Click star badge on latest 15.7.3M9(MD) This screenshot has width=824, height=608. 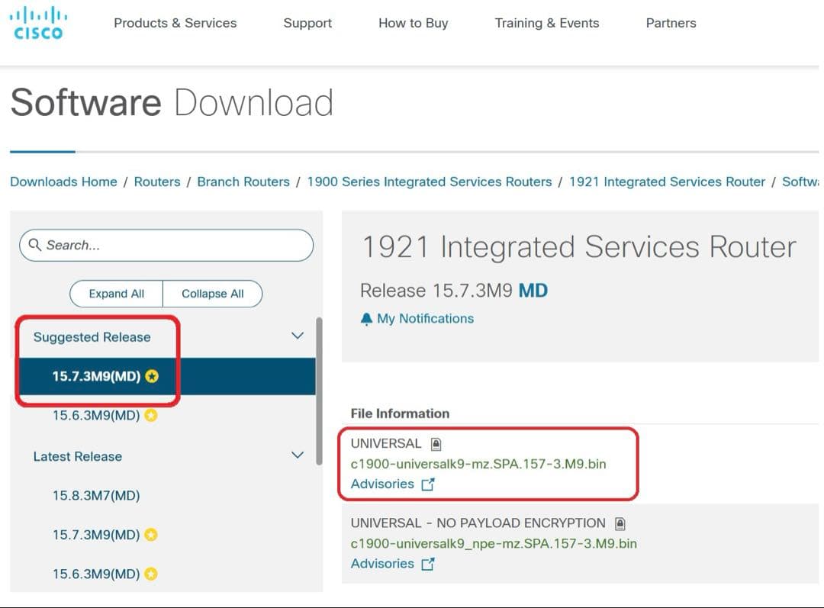pyautogui.click(x=151, y=535)
